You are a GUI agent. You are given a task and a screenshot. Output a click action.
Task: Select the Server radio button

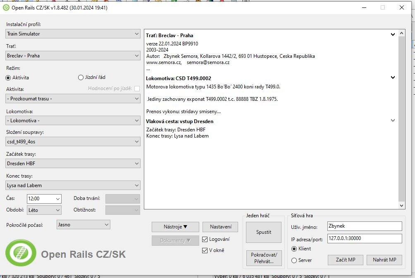(294, 261)
